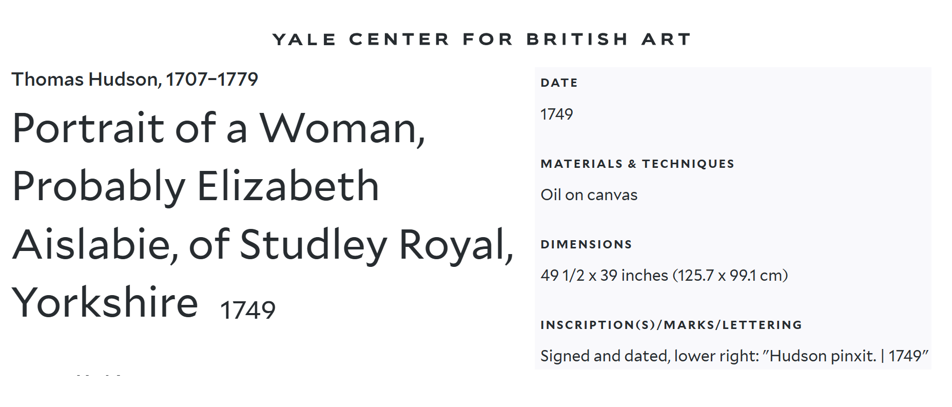Click the MATERIALS & TECHNIQUES heading

637,164
